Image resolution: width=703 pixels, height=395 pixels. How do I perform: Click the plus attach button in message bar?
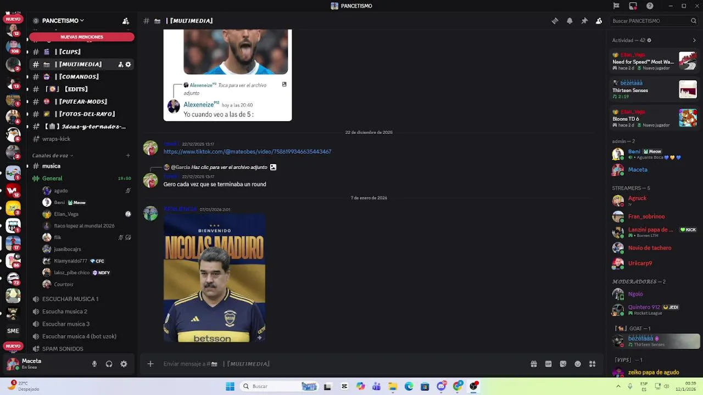150,364
